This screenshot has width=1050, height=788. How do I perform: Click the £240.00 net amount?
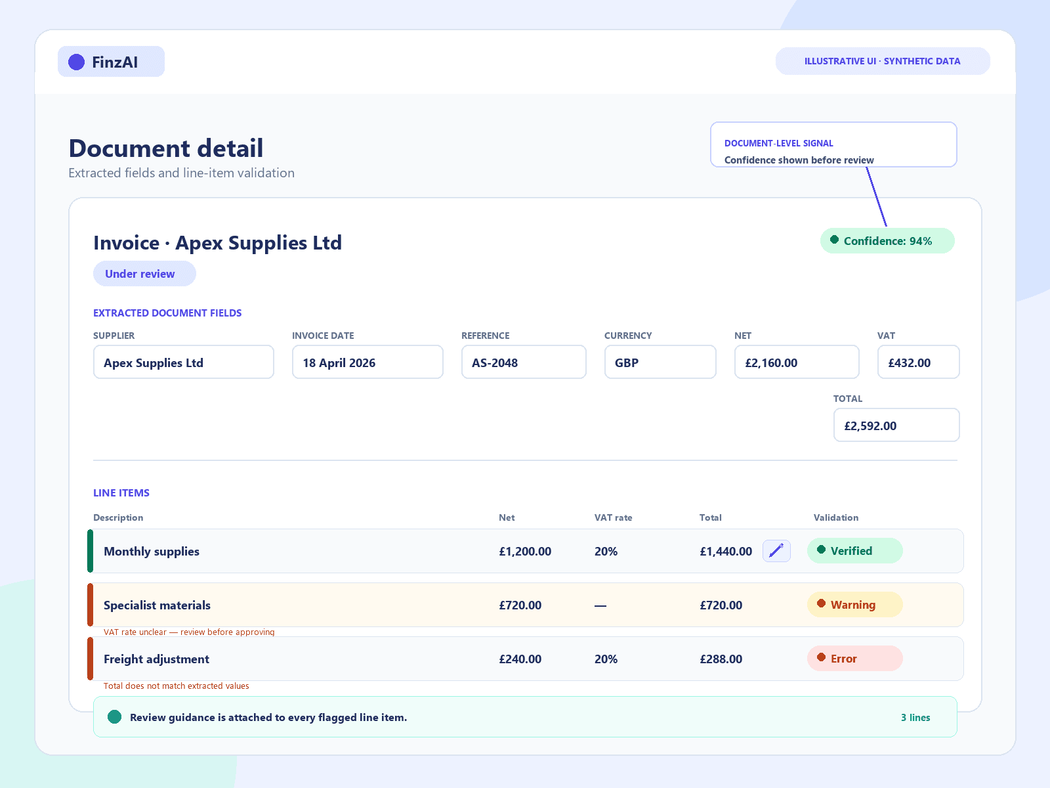pos(520,659)
